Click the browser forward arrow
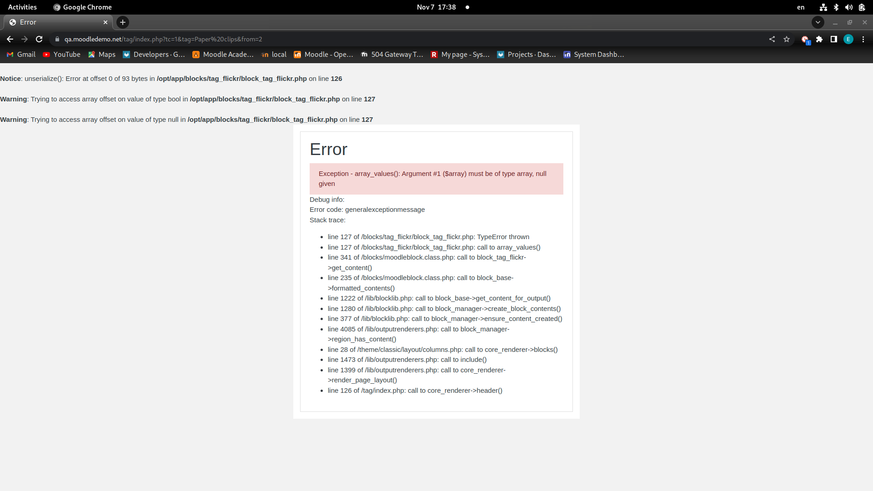Viewport: 873px width, 491px height. 25,39
